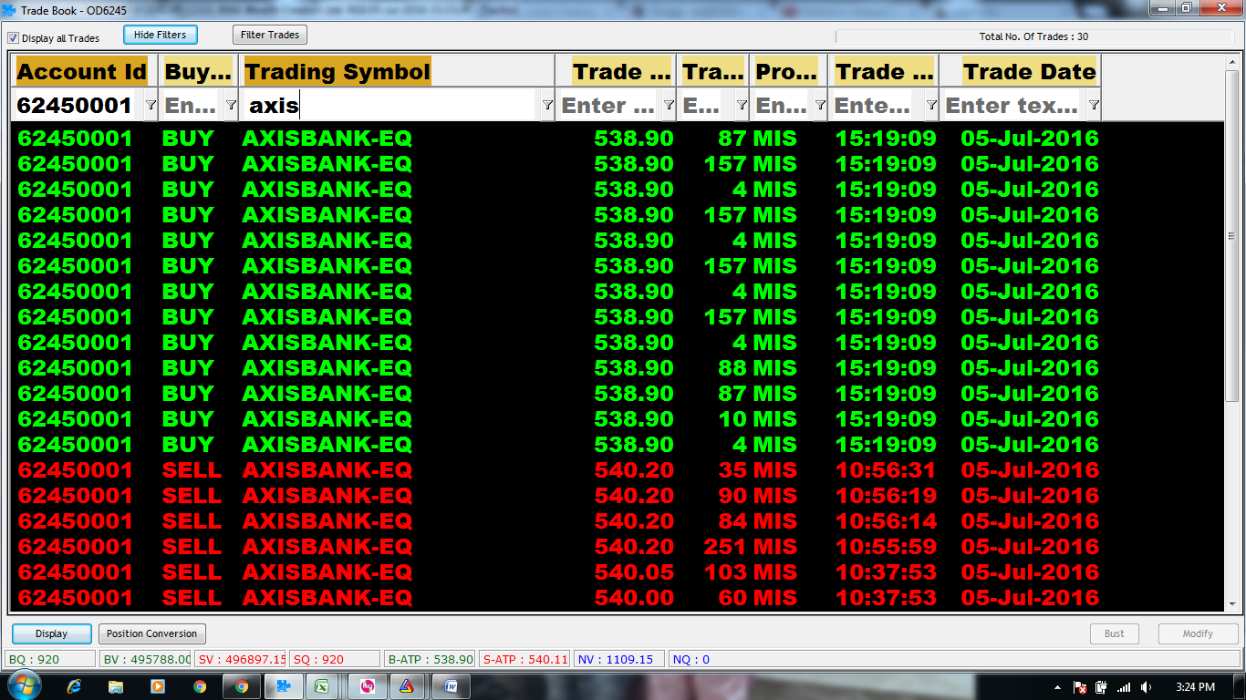The height and width of the screenshot is (700, 1246).
Task: Click the scrollbar down arrow of trade list
Action: (1231, 605)
